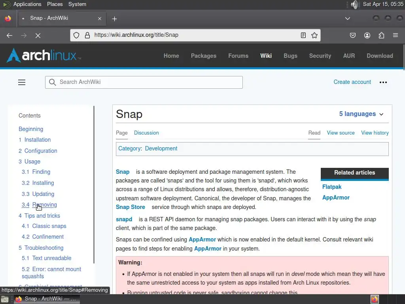The image size is (405, 304).
Task: Toggle the wiki sidebar hamburger menu
Action: click(x=22, y=82)
